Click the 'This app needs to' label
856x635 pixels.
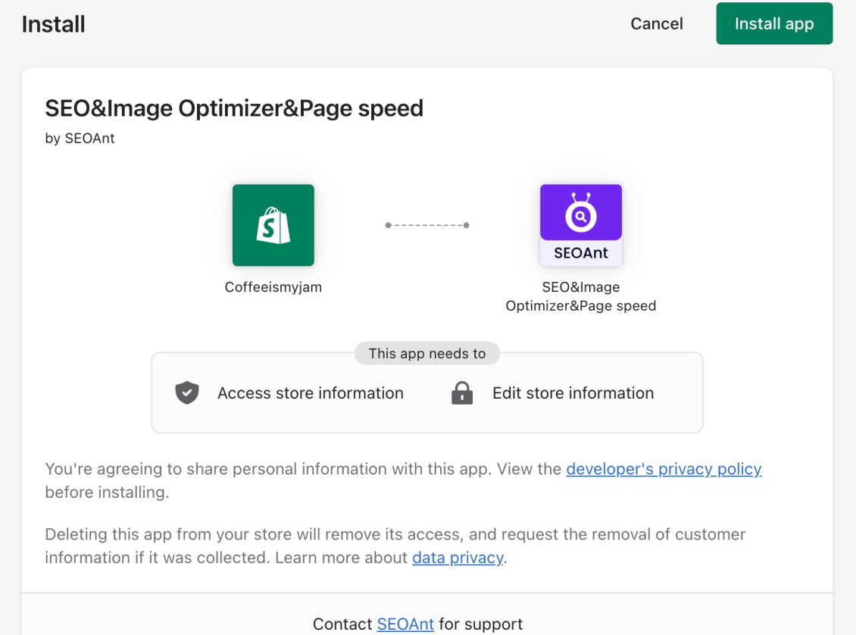tap(427, 353)
